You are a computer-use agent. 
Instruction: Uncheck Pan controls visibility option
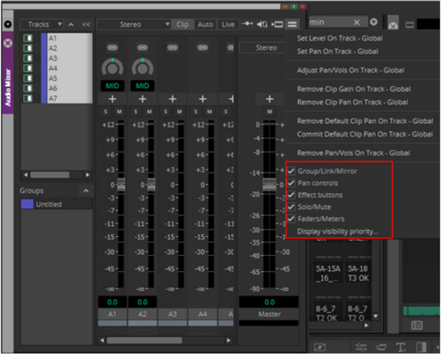(291, 183)
